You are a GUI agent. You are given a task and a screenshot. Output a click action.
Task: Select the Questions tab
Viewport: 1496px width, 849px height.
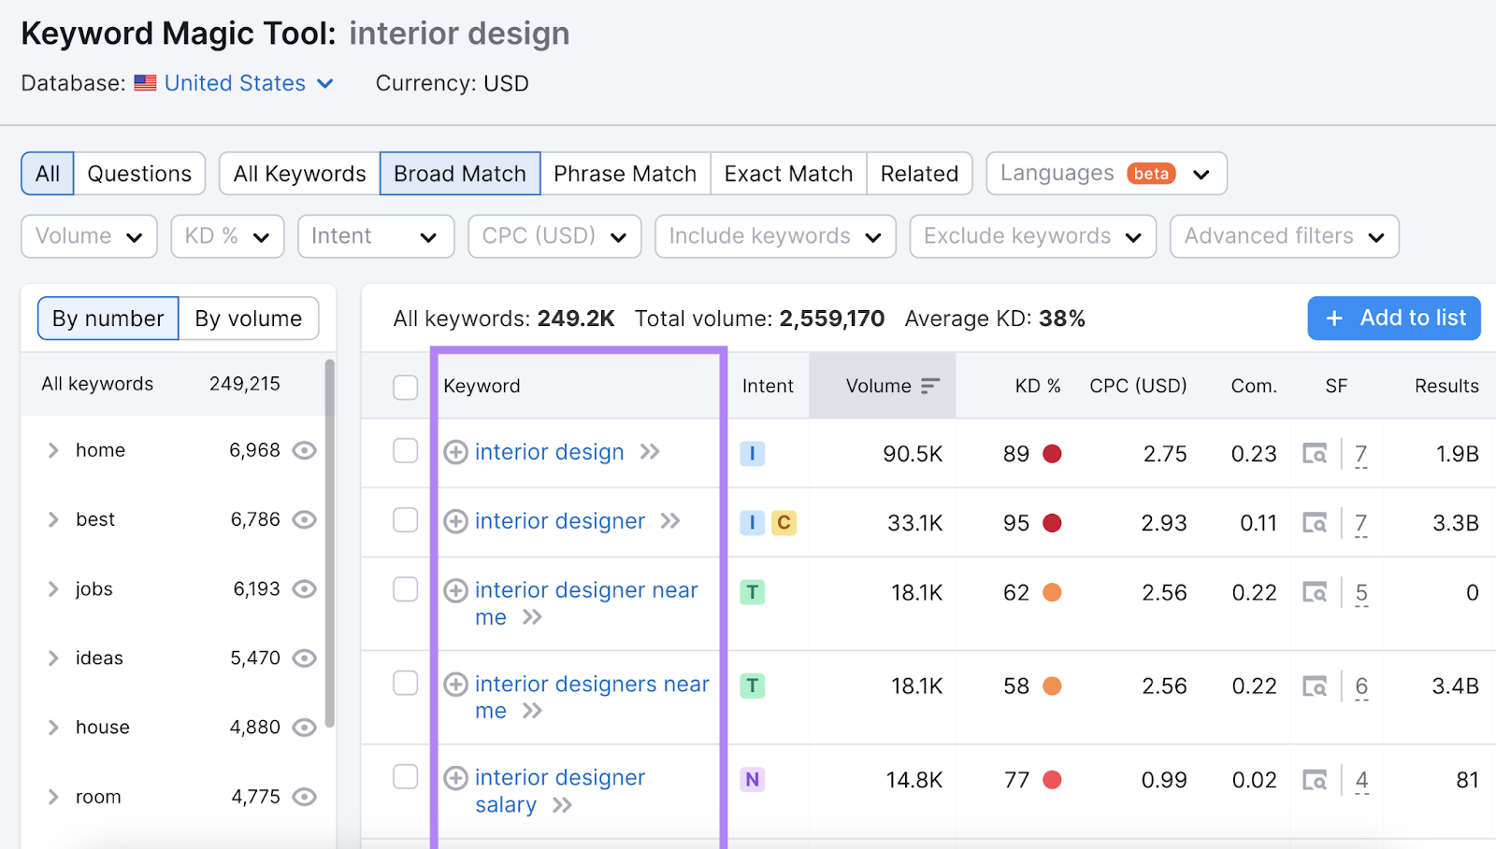pyautogui.click(x=138, y=173)
